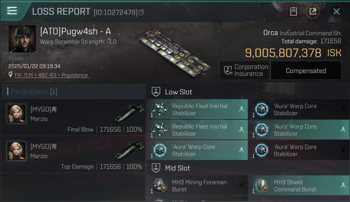The image size is (350, 202).
Task: Share the loss report externally
Action: [x=313, y=11]
